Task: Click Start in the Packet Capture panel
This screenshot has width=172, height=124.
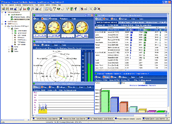Action: [x=36, y=87]
